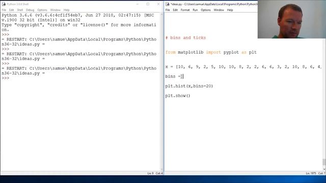Click Python icon in Shell title bar
Viewport: 326px width, 183px height.
coord(4,4)
